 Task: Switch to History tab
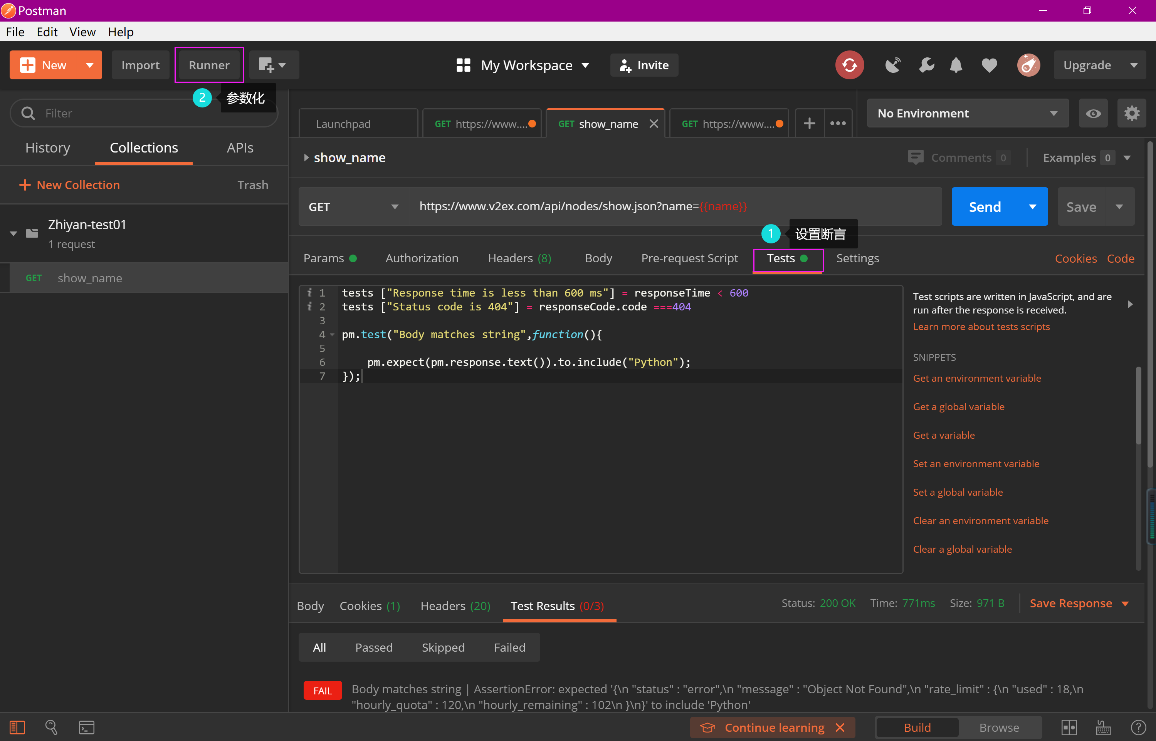(x=48, y=148)
